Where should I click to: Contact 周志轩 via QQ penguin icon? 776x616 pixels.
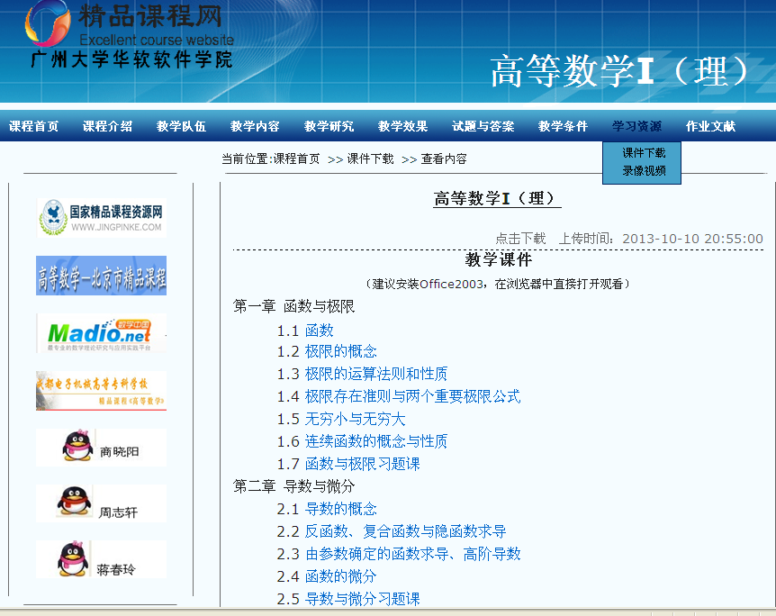[x=74, y=503]
